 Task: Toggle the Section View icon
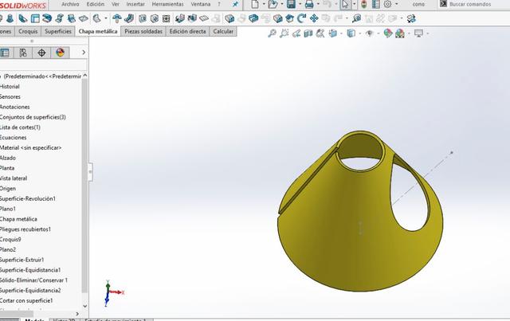(308, 33)
